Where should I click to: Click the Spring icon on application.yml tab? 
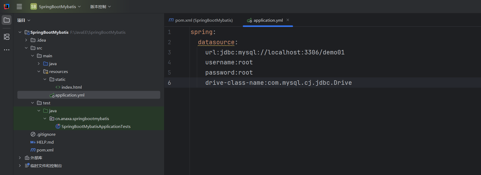pos(250,20)
